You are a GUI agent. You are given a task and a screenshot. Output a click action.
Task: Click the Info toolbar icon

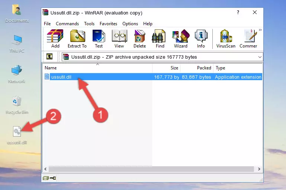[201, 39]
